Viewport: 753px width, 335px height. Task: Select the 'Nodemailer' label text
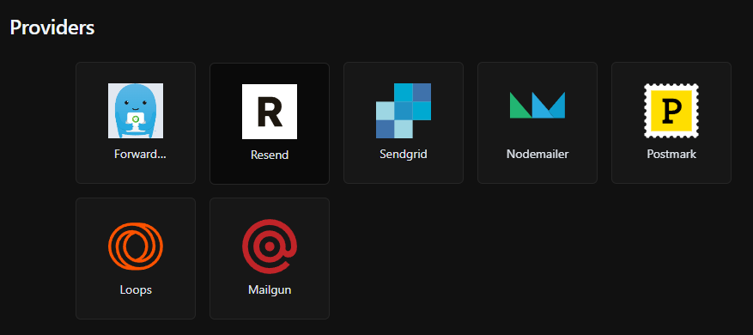click(x=537, y=155)
